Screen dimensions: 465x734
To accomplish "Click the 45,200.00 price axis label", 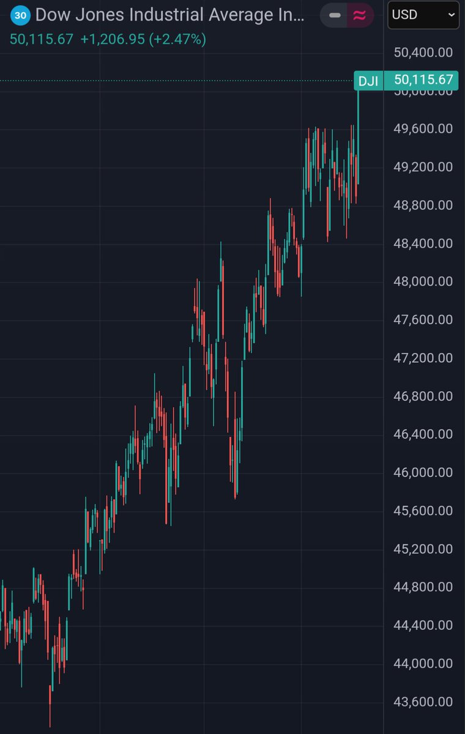I will point(423,549).
